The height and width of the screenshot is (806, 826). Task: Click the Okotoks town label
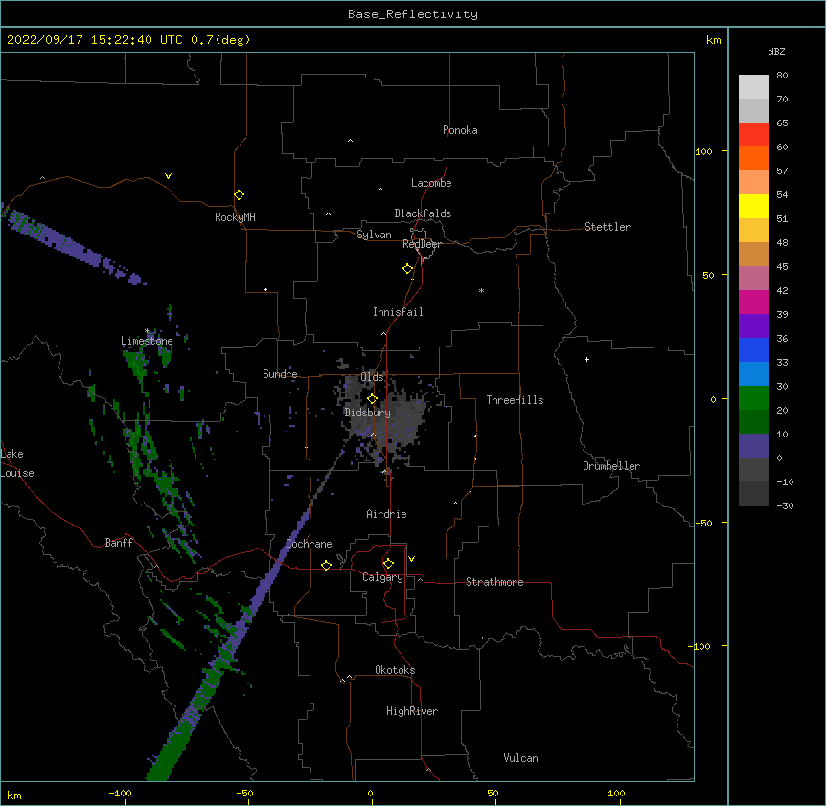click(x=395, y=670)
